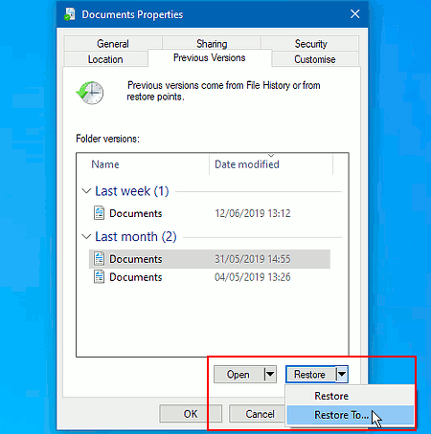Open the Customise tab

[315, 59]
